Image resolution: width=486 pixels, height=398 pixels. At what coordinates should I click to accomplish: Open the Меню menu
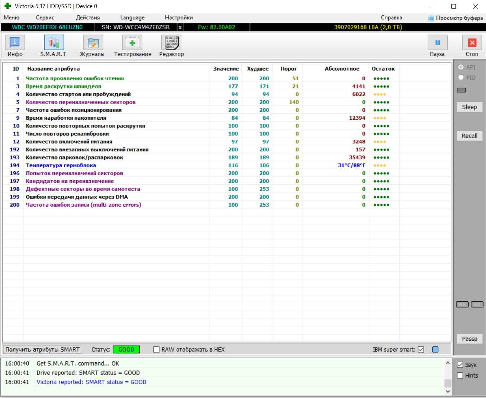click(12, 17)
